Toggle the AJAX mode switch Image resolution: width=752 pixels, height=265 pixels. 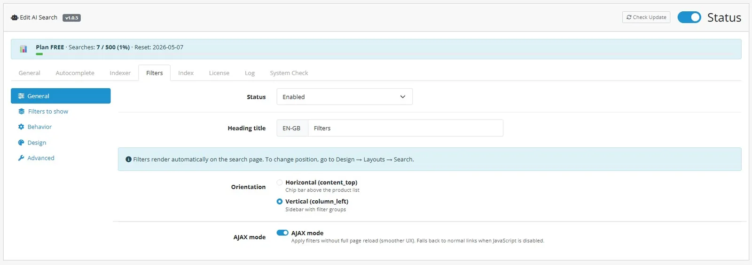point(282,233)
